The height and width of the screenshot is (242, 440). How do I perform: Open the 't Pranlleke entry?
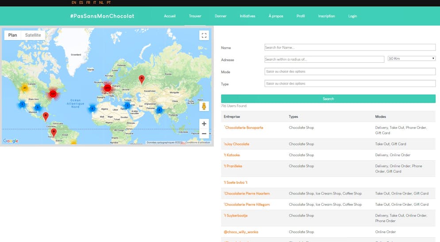tap(233, 166)
